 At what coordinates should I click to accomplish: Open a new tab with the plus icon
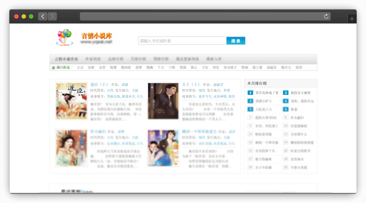pyautogui.click(x=352, y=19)
